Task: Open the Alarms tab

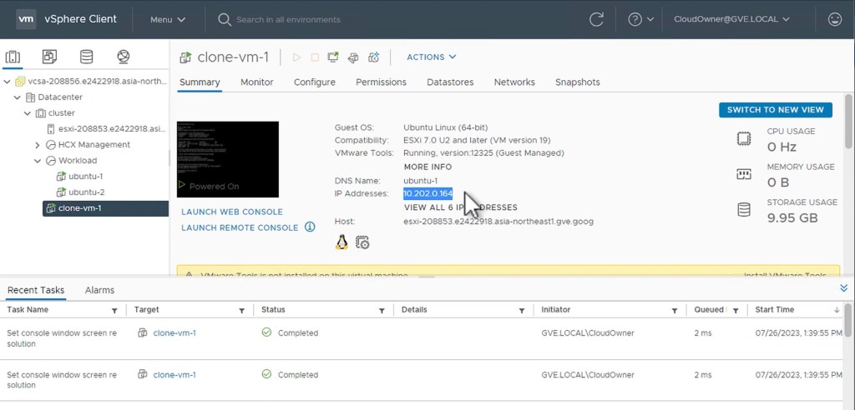Action: pyautogui.click(x=99, y=290)
